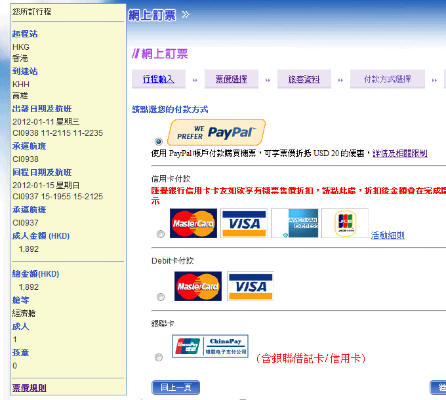
Task: Open the 活動細則 link
Action: pyautogui.click(x=388, y=235)
